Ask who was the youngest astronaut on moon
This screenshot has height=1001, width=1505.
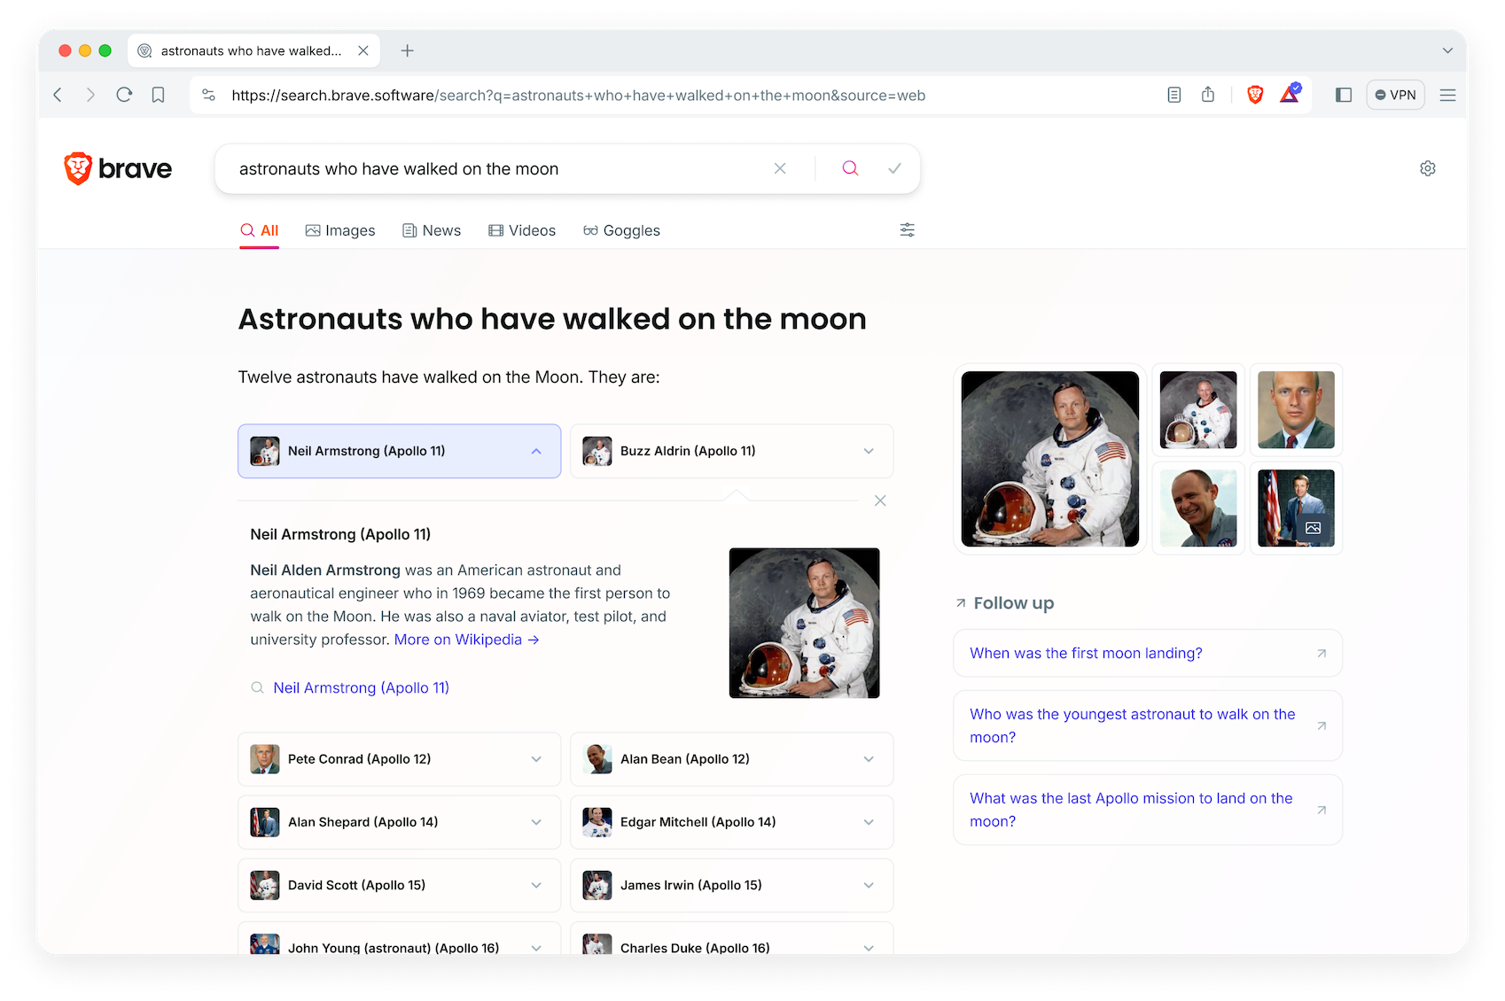coord(1148,726)
